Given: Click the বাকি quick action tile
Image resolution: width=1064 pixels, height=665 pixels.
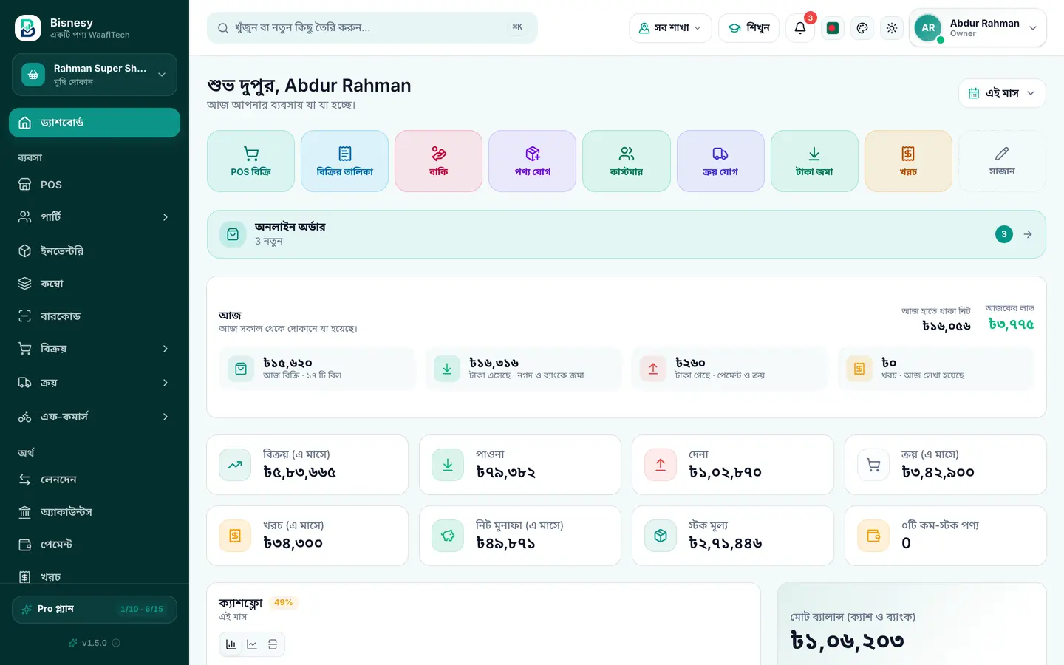Looking at the screenshot, I should (x=438, y=161).
